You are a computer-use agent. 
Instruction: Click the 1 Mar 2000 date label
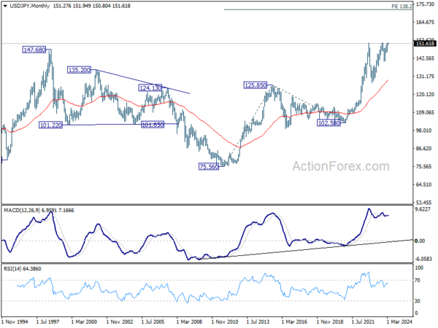pyautogui.click(x=84, y=322)
